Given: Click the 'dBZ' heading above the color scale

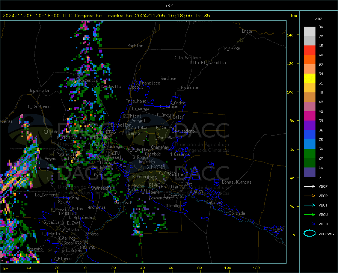Looking at the screenshot, I should [318, 19].
